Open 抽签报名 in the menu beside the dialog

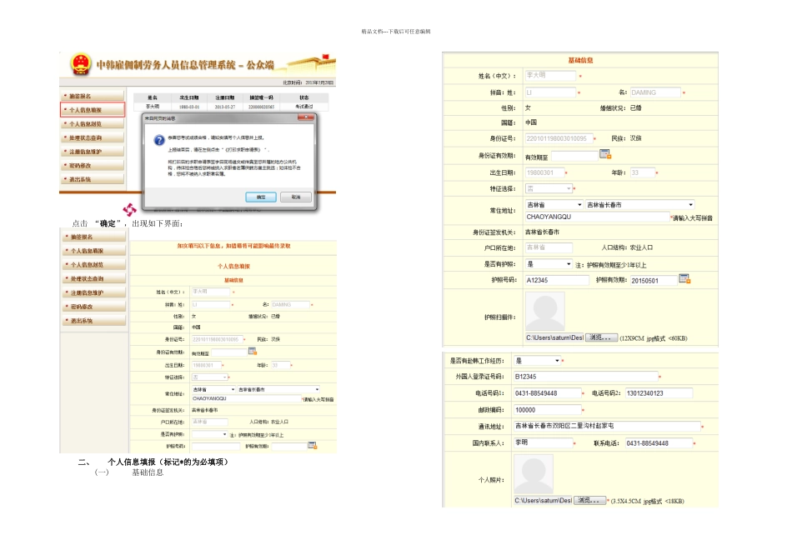(92, 96)
